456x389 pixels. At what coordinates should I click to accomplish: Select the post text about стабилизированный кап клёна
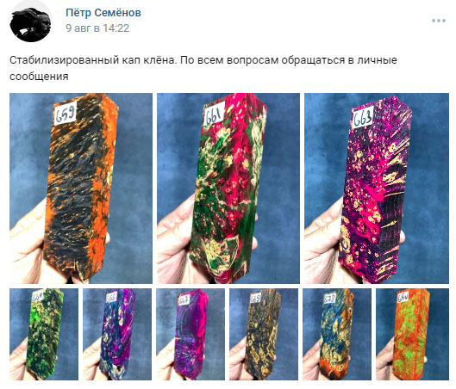[x=203, y=68]
